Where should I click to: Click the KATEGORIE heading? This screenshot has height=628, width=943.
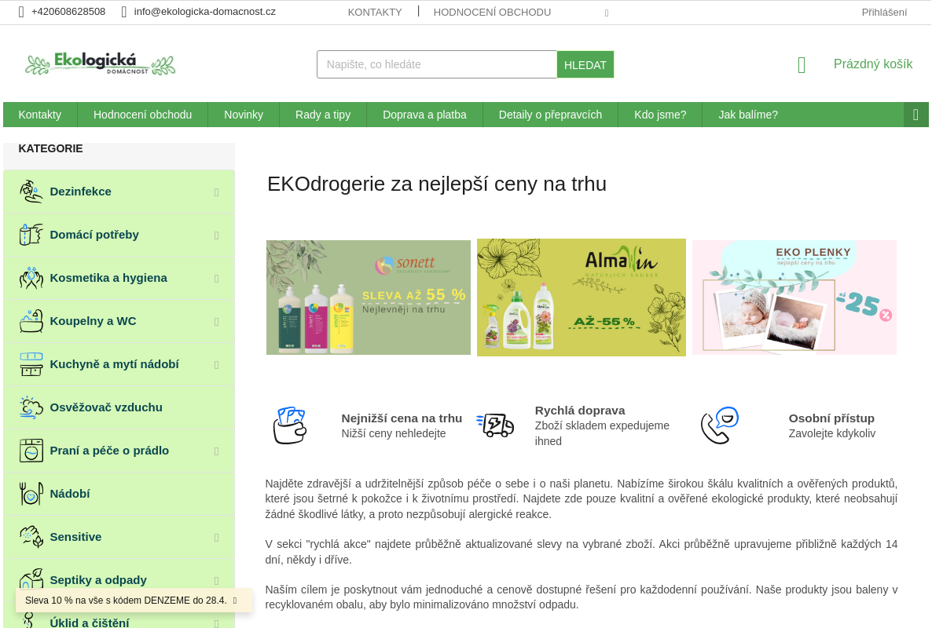(x=50, y=148)
